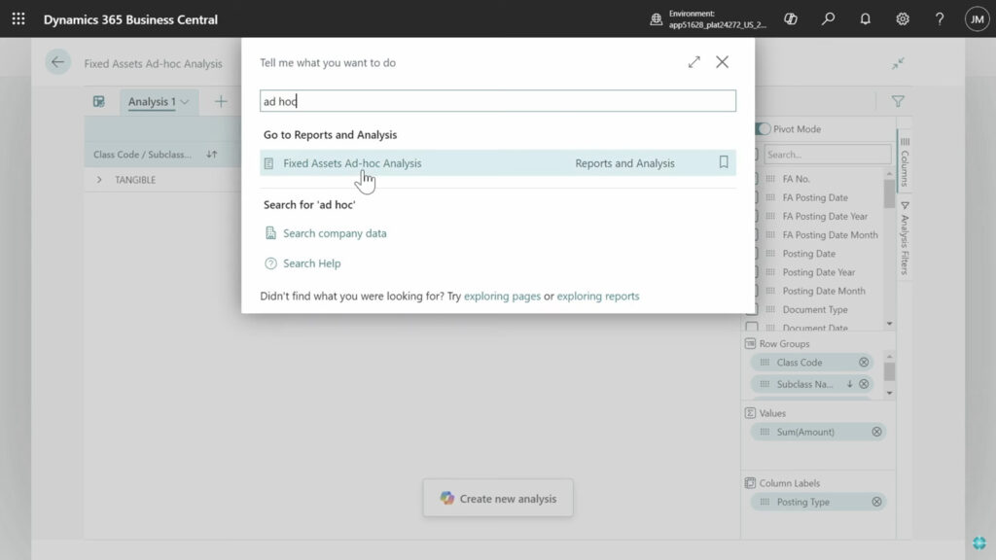Viewport: 996px width, 560px height.
Task: Click the Class Code row group pill
Action: coord(811,363)
